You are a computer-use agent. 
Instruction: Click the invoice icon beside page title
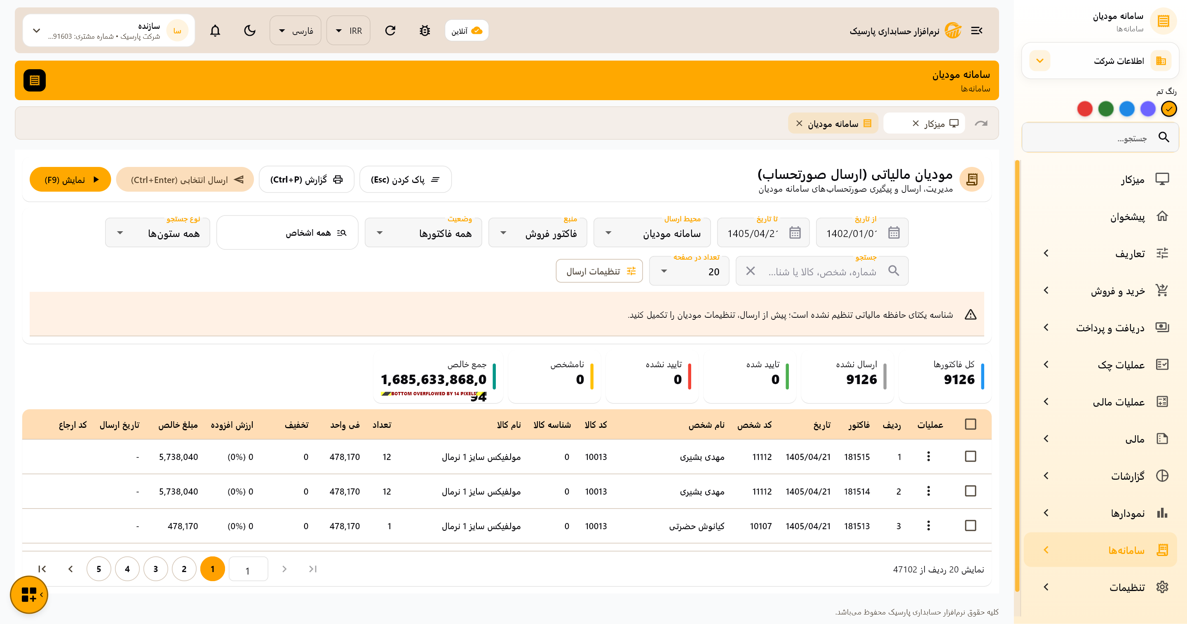point(971,179)
